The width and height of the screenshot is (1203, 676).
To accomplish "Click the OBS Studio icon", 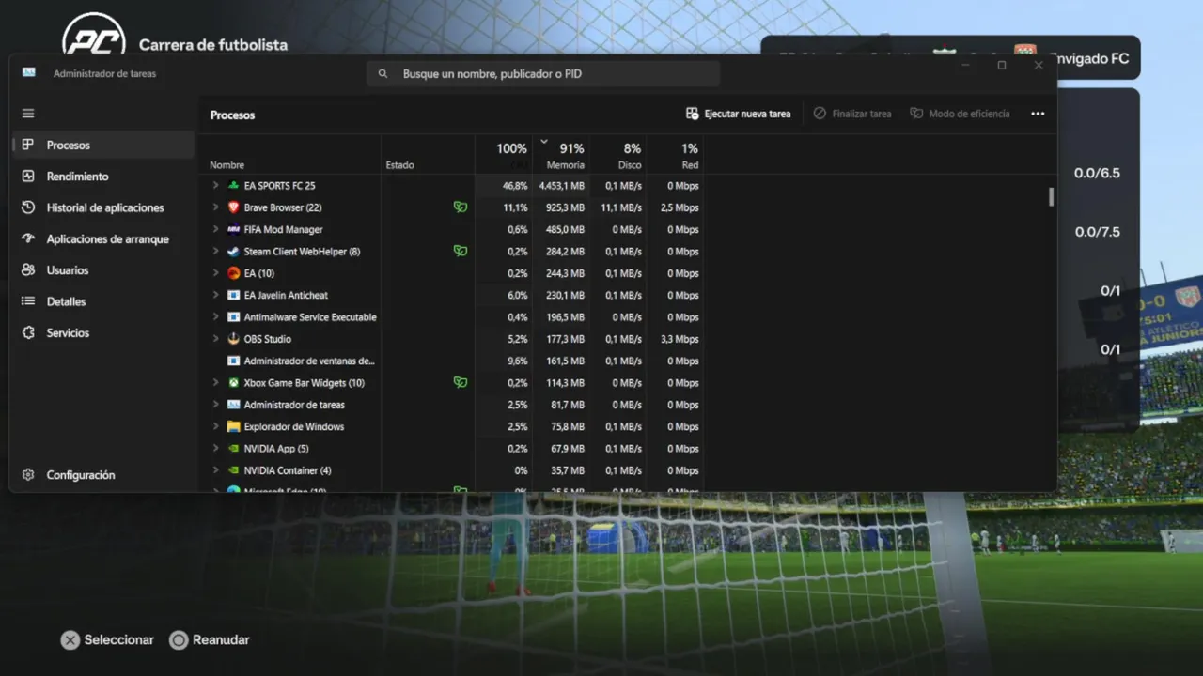I will point(233,339).
